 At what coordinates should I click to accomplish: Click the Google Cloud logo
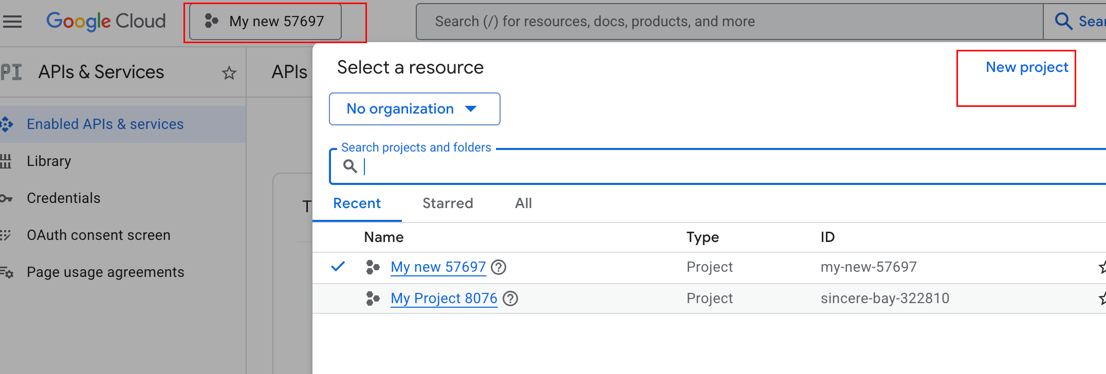pyautogui.click(x=106, y=22)
